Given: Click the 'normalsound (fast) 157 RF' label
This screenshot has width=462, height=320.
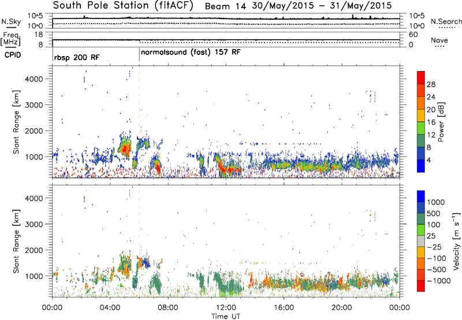Looking at the screenshot, I should pos(191,52).
